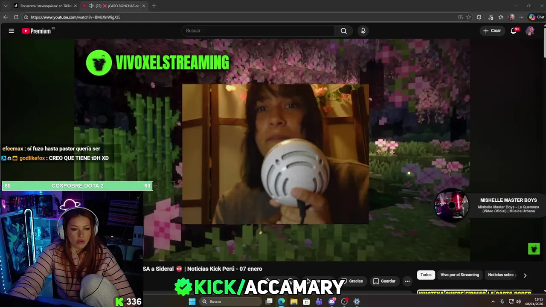This screenshot has height=307, width=546.
Task: Open File Explorer from taskbar
Action: tap(294, 301)
